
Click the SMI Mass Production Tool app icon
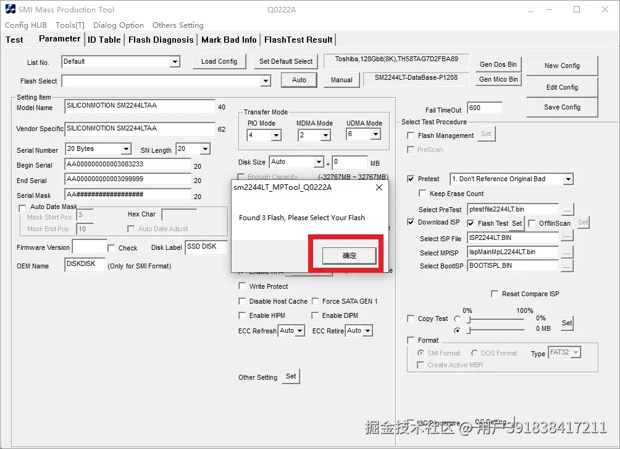pyautogui.click(x=10, y=9)
